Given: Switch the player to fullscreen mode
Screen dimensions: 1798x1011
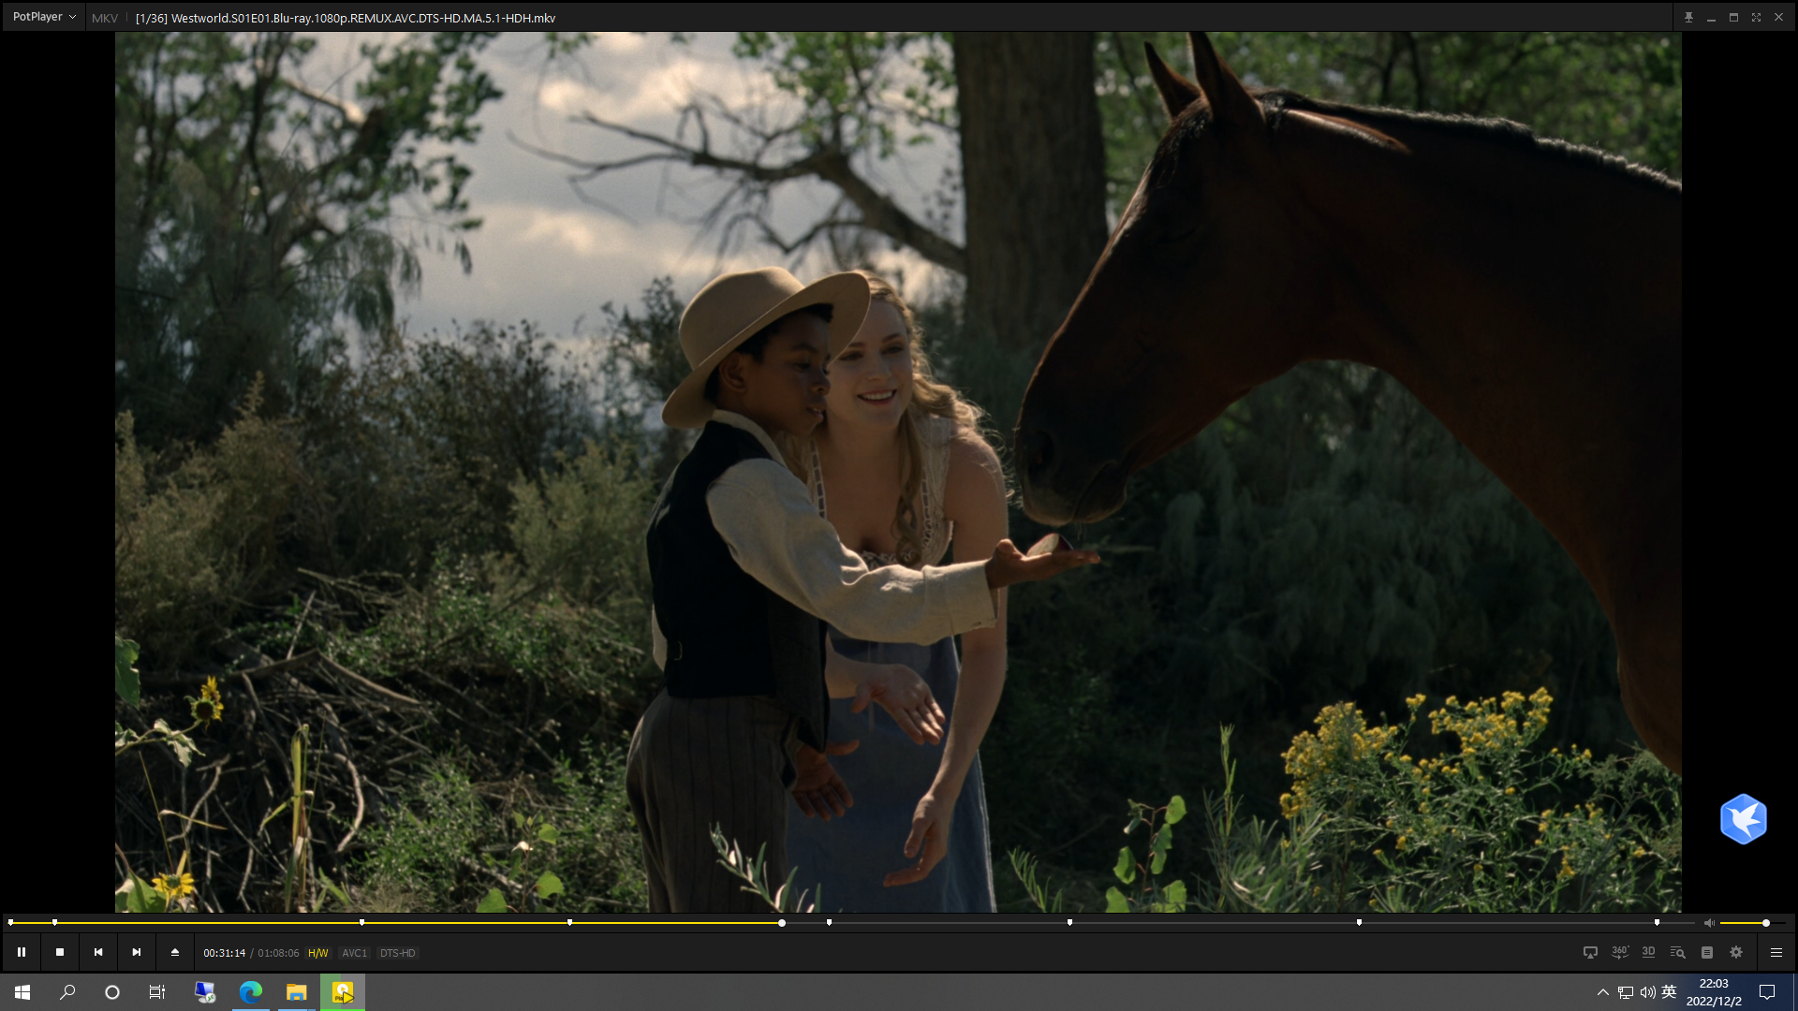Looking at the screenshot, I should click(x=1756, y=17).
